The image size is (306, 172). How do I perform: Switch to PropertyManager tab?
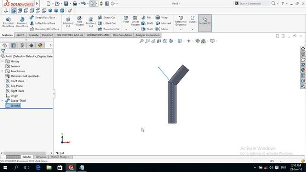coord(13,45)
